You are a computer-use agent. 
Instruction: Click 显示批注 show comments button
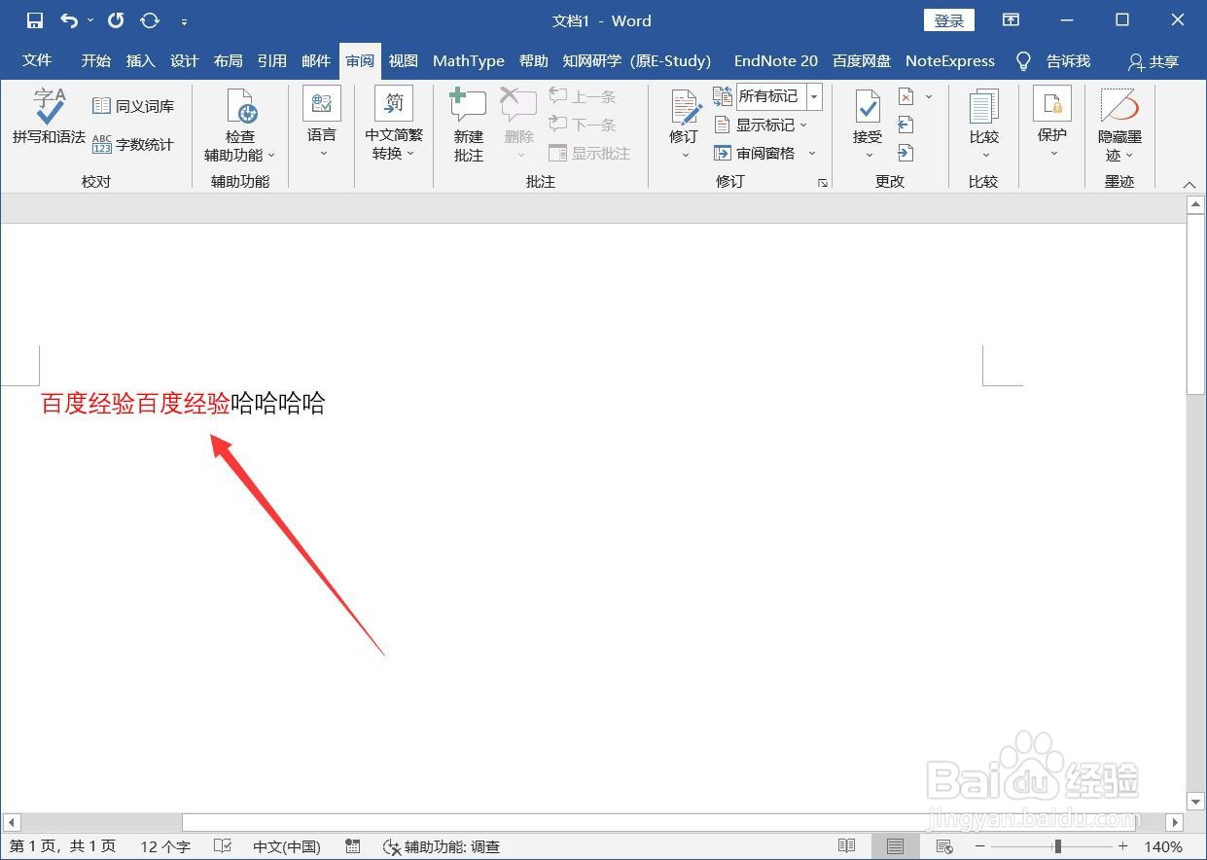pyautogui.click(x=589, y=153)
